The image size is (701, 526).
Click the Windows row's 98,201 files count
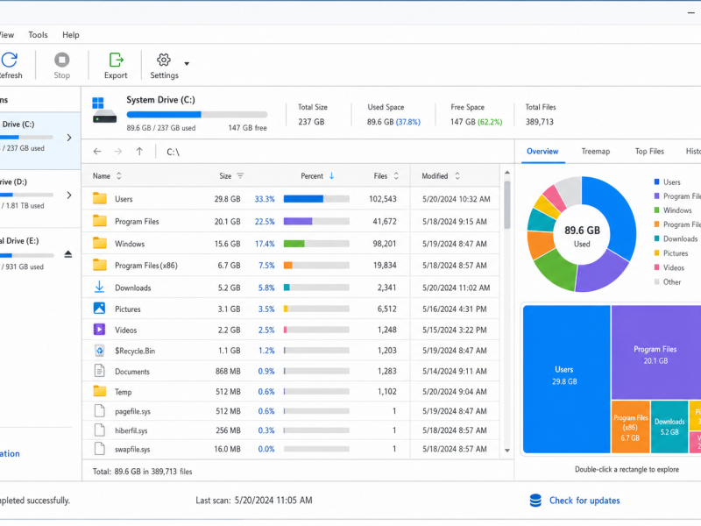pos(385,244)
